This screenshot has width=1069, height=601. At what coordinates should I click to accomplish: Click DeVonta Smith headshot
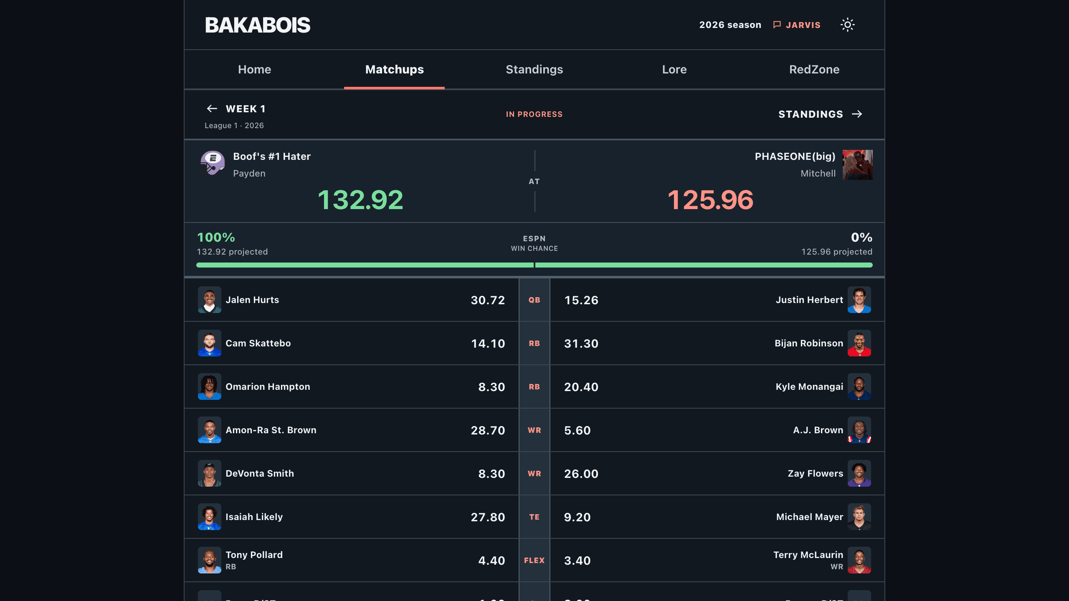[x=210, y=473]
